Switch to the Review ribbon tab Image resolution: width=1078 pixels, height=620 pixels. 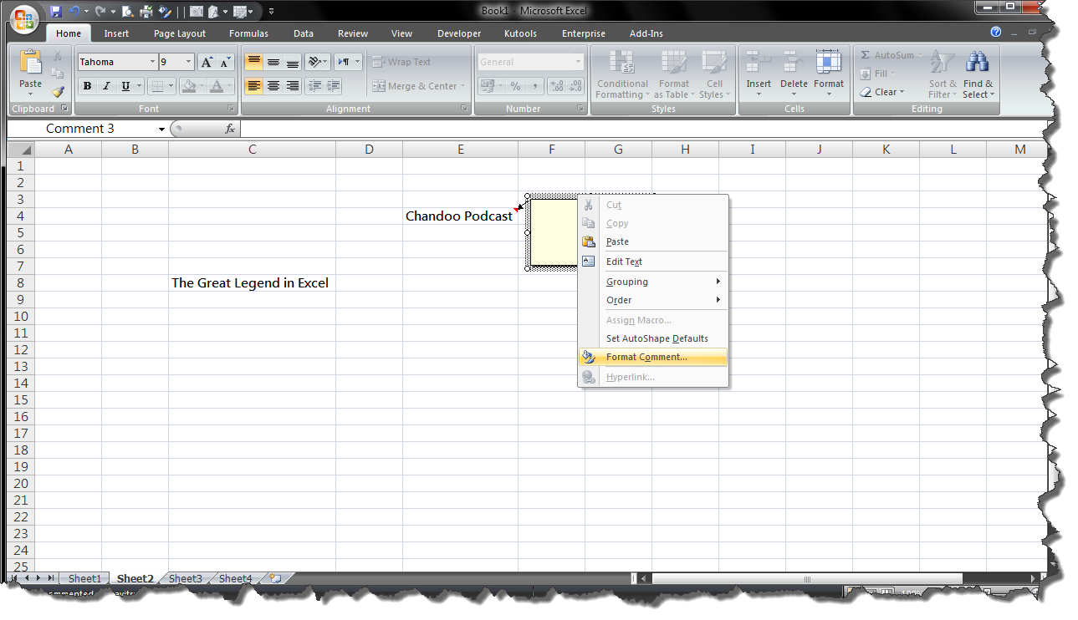352,33
